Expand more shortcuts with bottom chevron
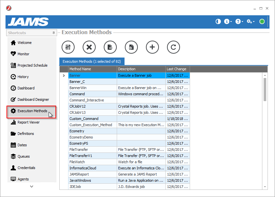 coord(31,187)
